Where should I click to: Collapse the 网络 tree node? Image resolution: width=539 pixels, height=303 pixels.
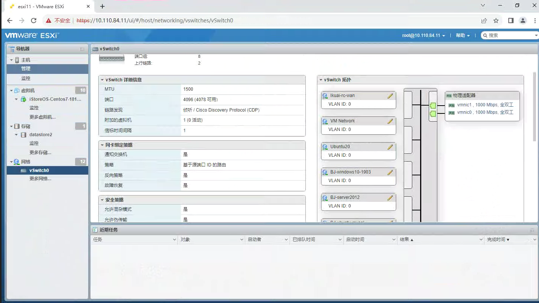[12, 162]
